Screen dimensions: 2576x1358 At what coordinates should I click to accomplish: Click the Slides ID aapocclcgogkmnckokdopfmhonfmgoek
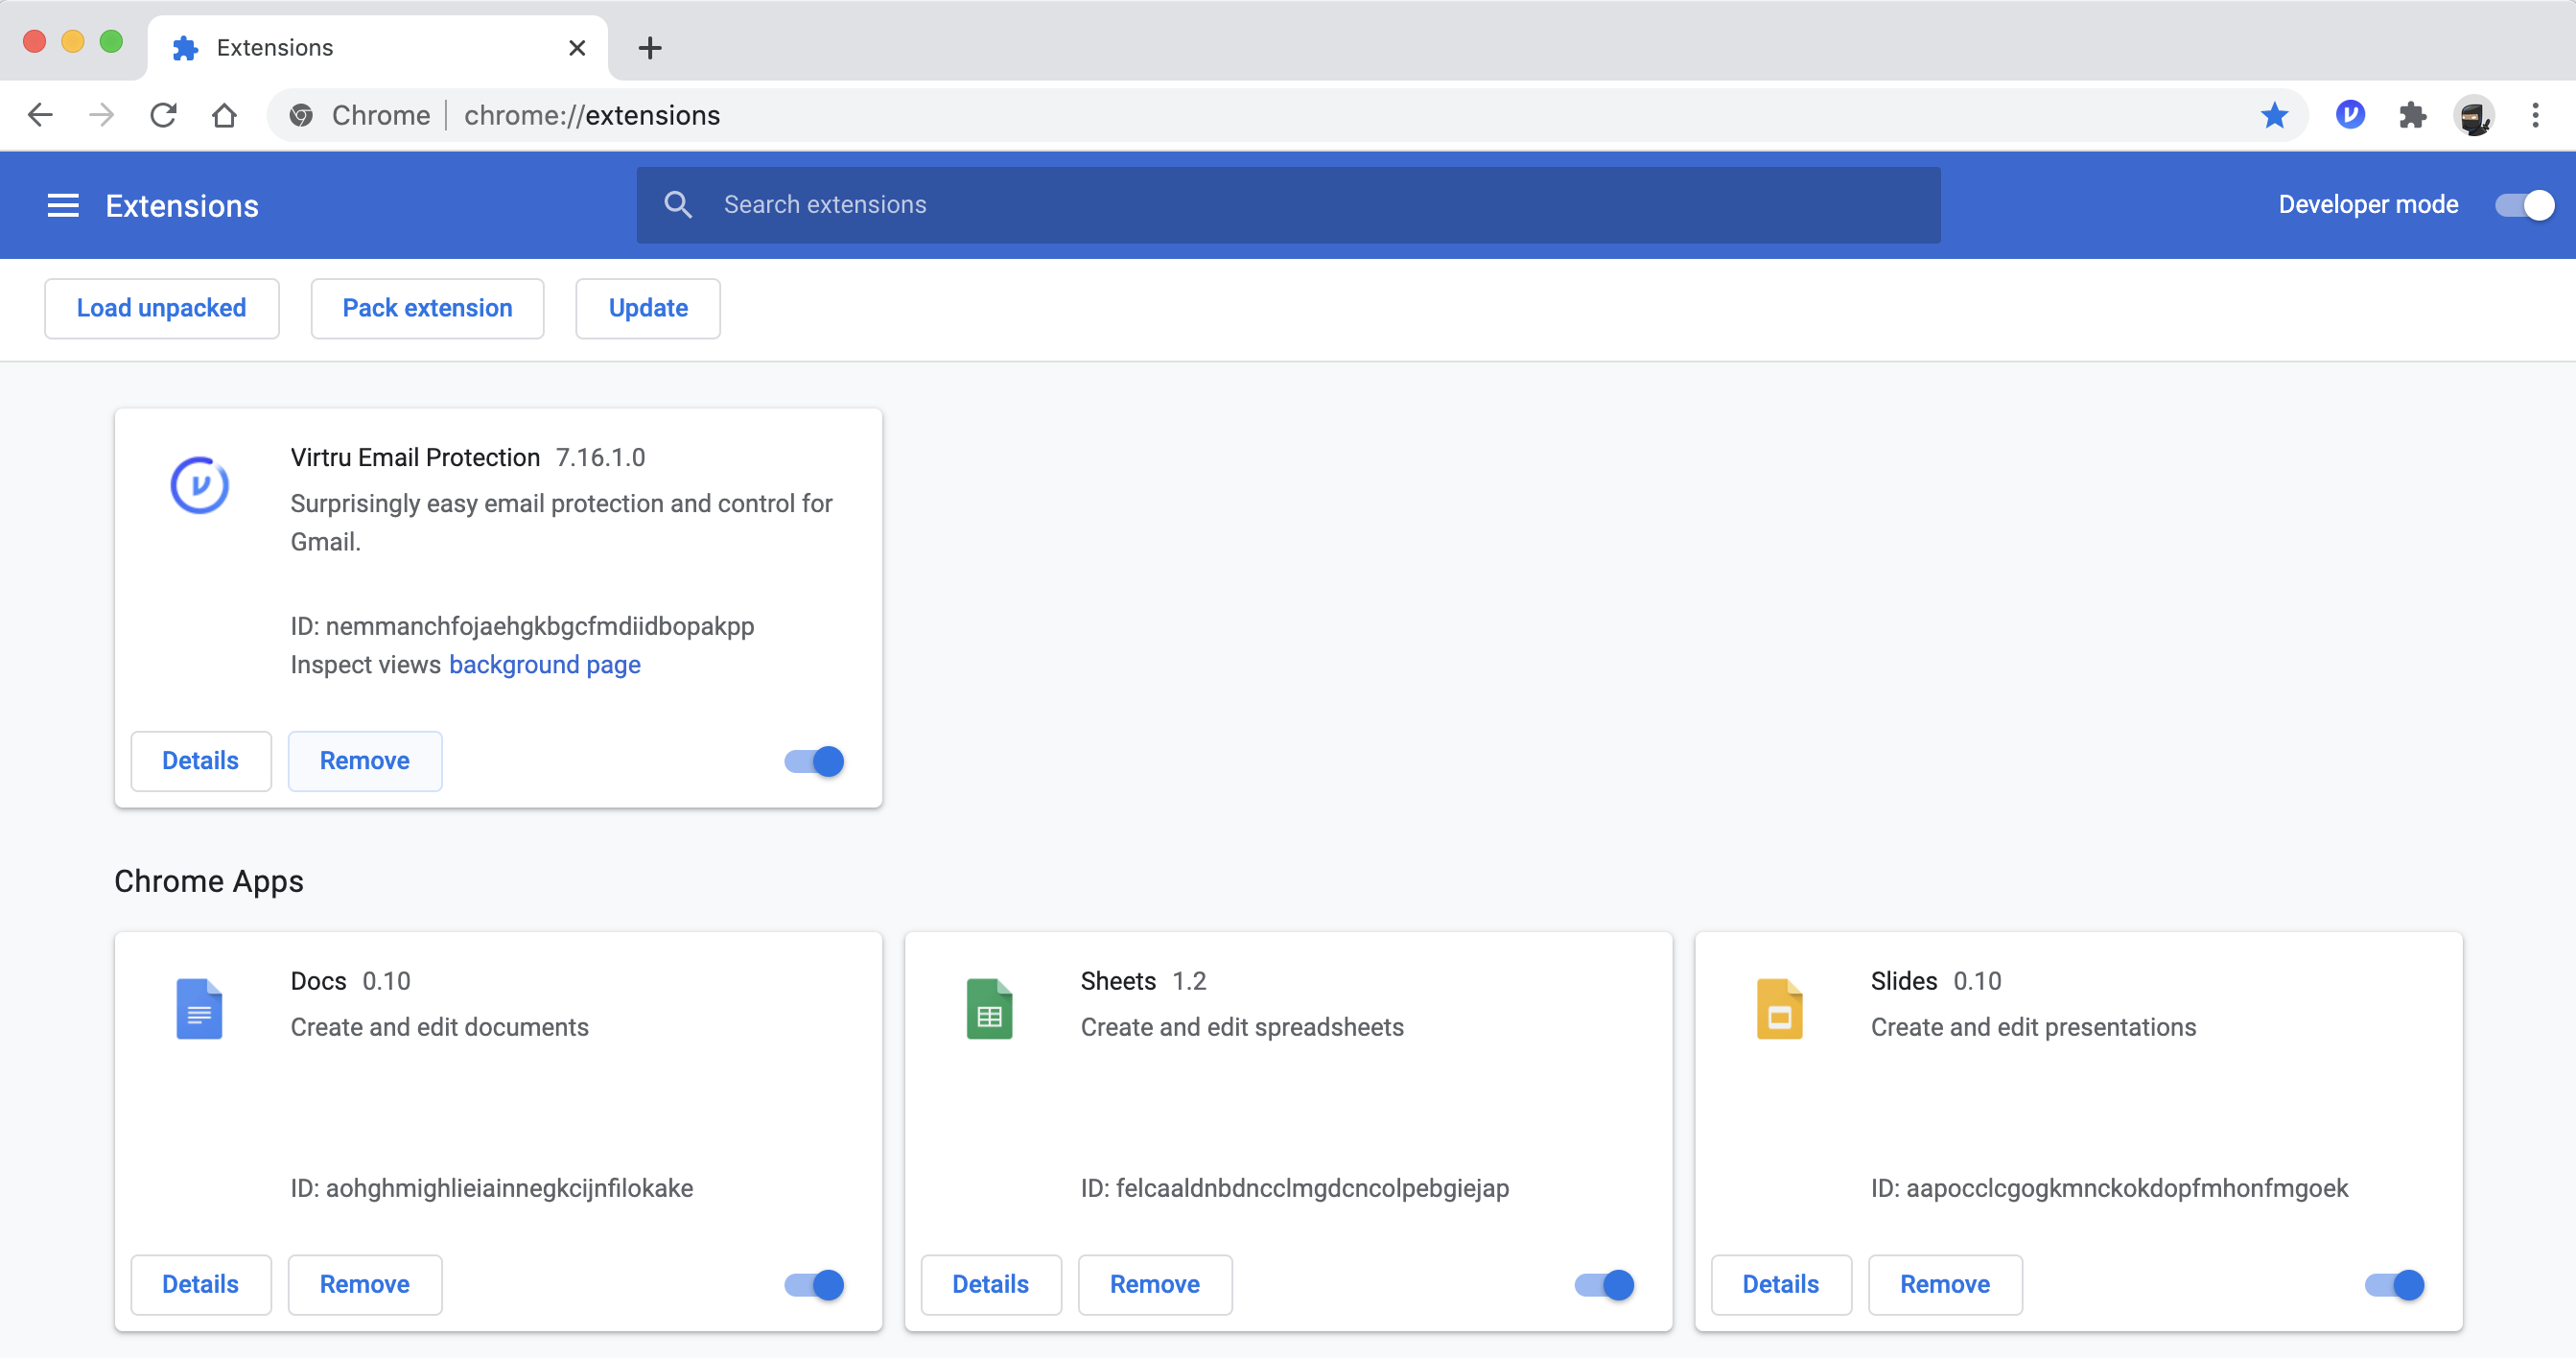(x=2109, y=1188)
